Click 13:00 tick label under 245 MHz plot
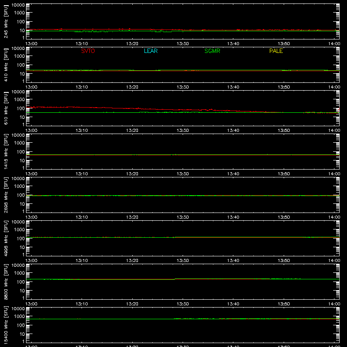This screenshot has width=347, height=347. [31, 44]
